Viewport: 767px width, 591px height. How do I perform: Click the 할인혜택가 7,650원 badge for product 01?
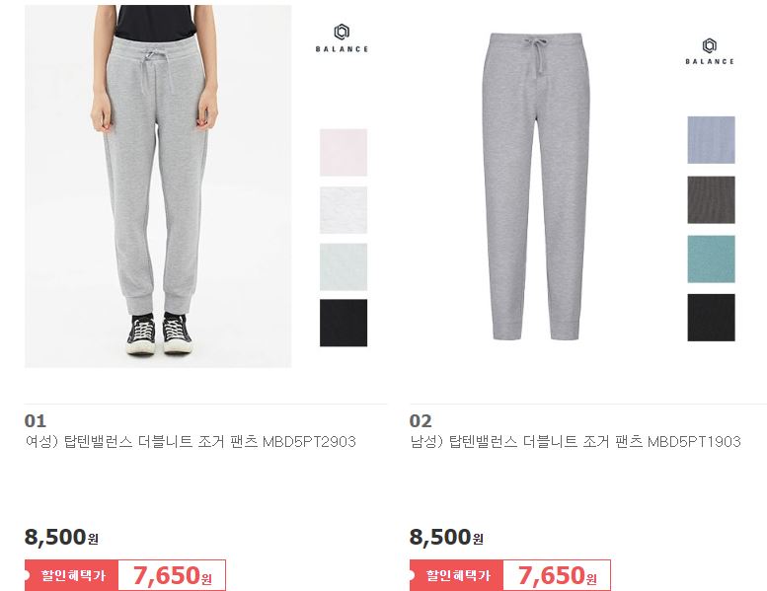tap(125, 575)
